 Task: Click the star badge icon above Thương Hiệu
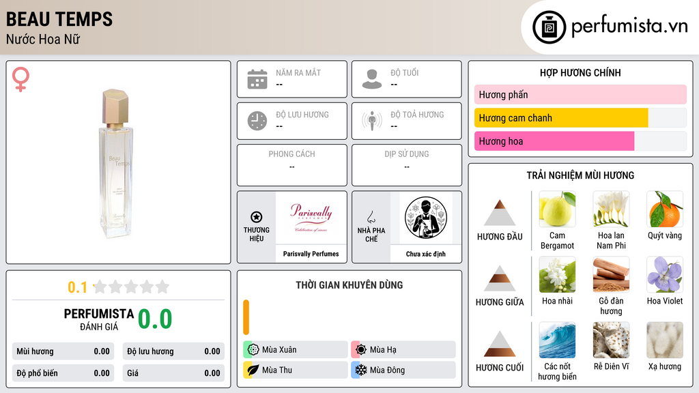pyautogui.click(x=257, y=217)
